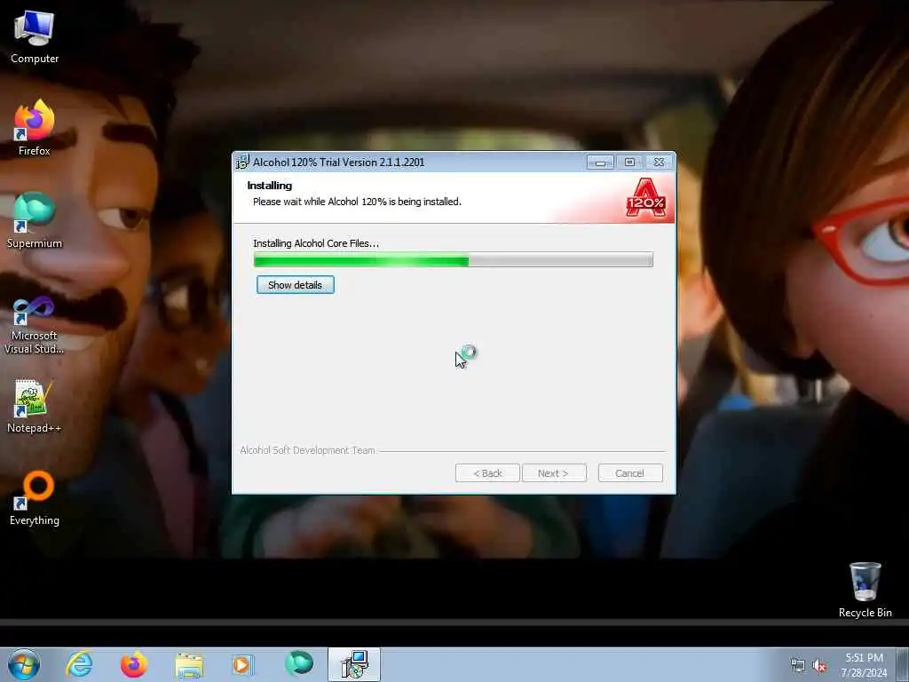Open Firefox from the taskbar
The image size is (909, 682).
pyautogui.click(x=134, y=664)
